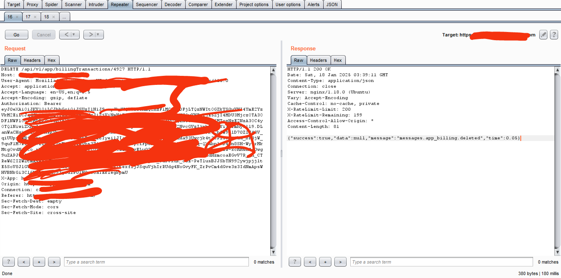Click inside the Request search term field

(x=156, y=262)
